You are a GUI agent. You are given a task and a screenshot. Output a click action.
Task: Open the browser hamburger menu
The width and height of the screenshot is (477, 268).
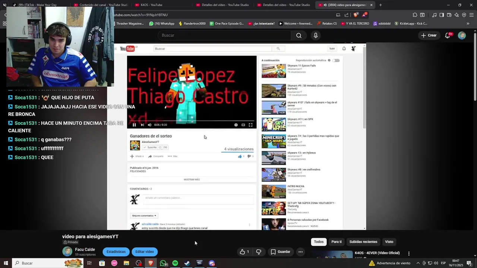472,15
